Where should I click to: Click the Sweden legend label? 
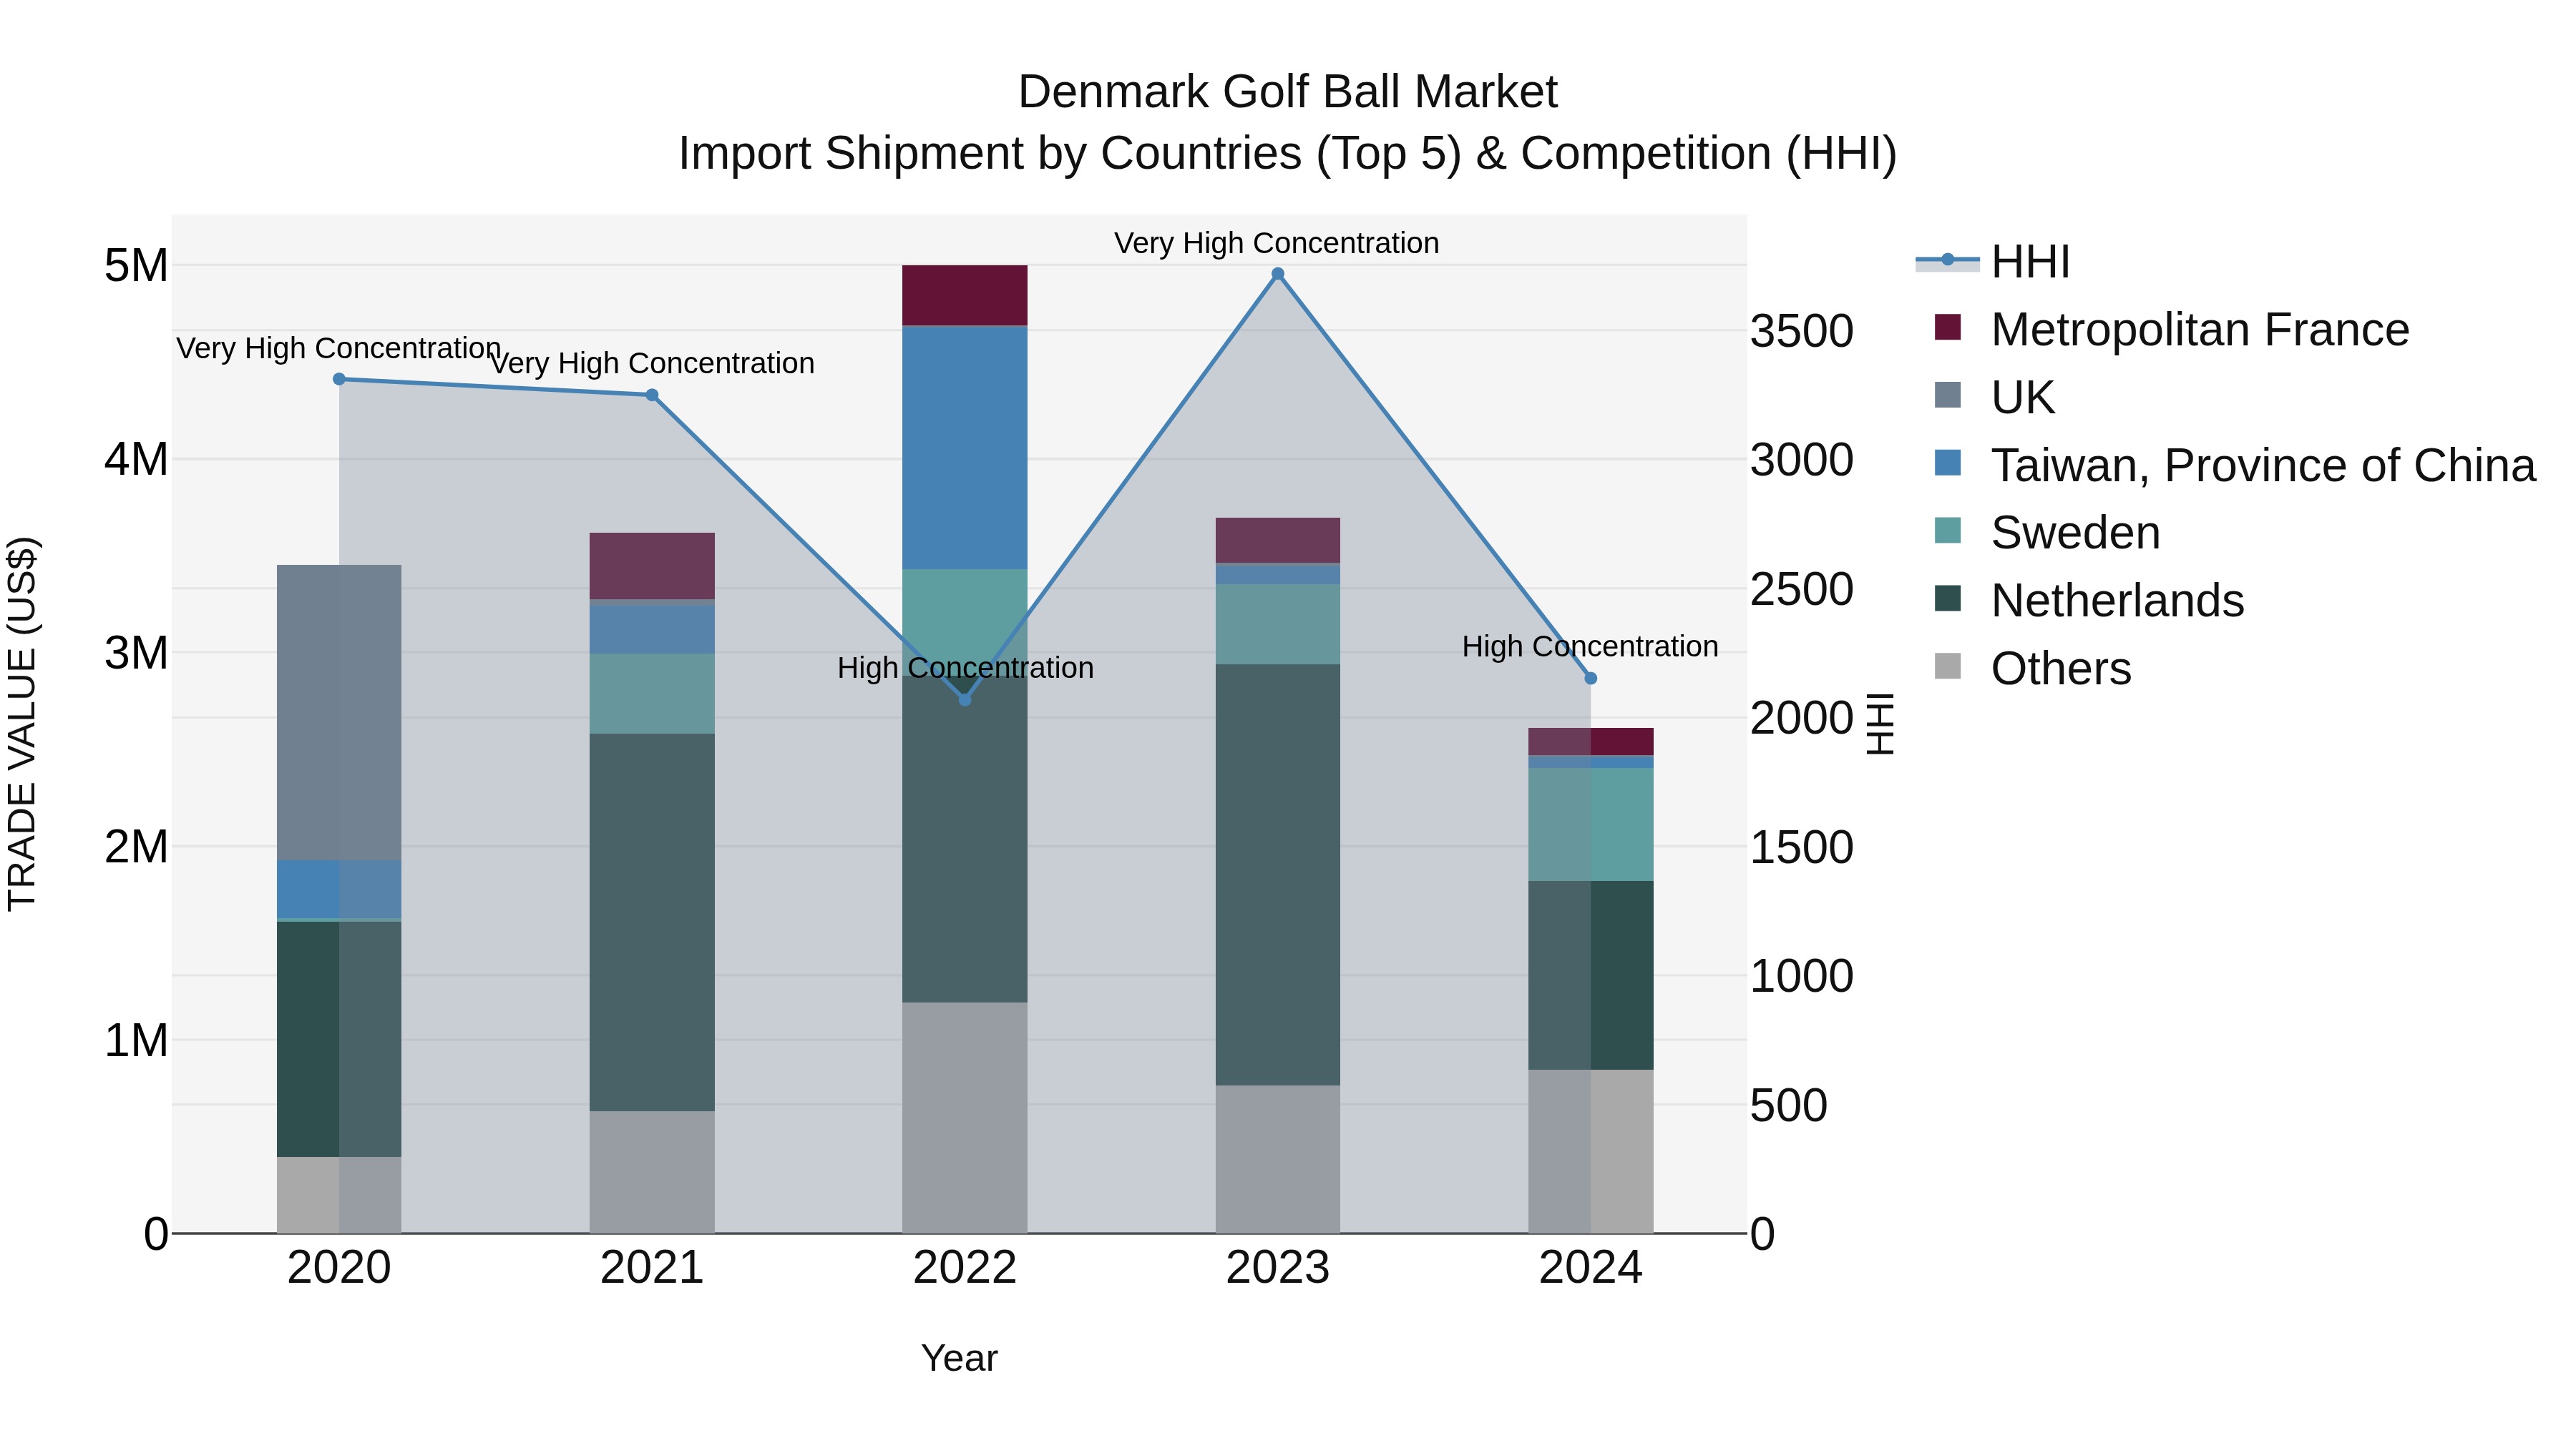point(2075,533)
